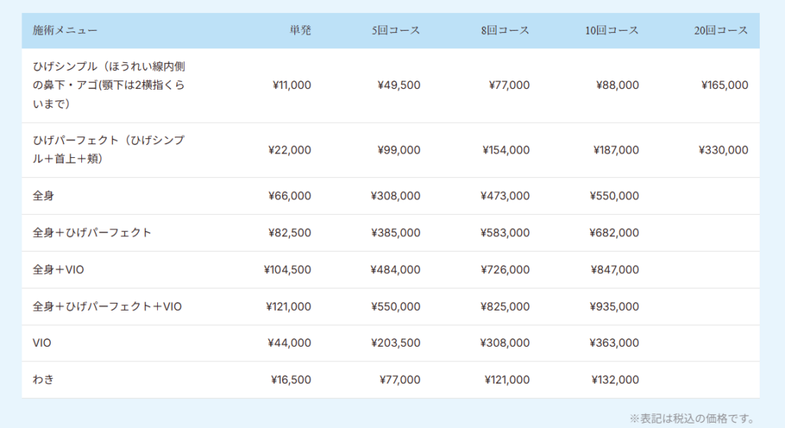Select the ひげパーフェクト（ひげシンプル＋首上＋頬）row label
The width and height of the screenshot is (785, 428).
click(x=109, y=150)
